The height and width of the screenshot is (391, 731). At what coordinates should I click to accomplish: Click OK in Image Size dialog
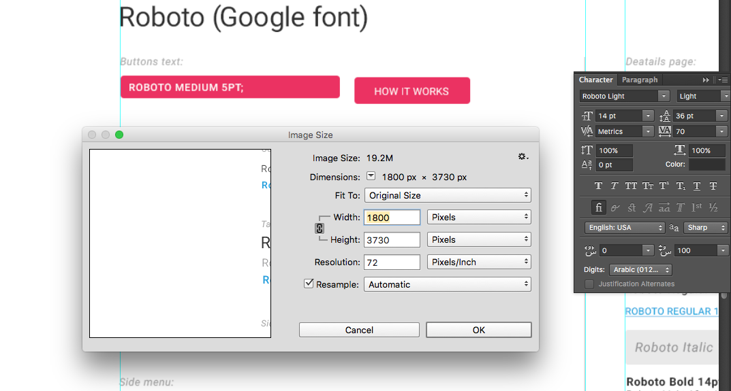click(x=479, y=330)
